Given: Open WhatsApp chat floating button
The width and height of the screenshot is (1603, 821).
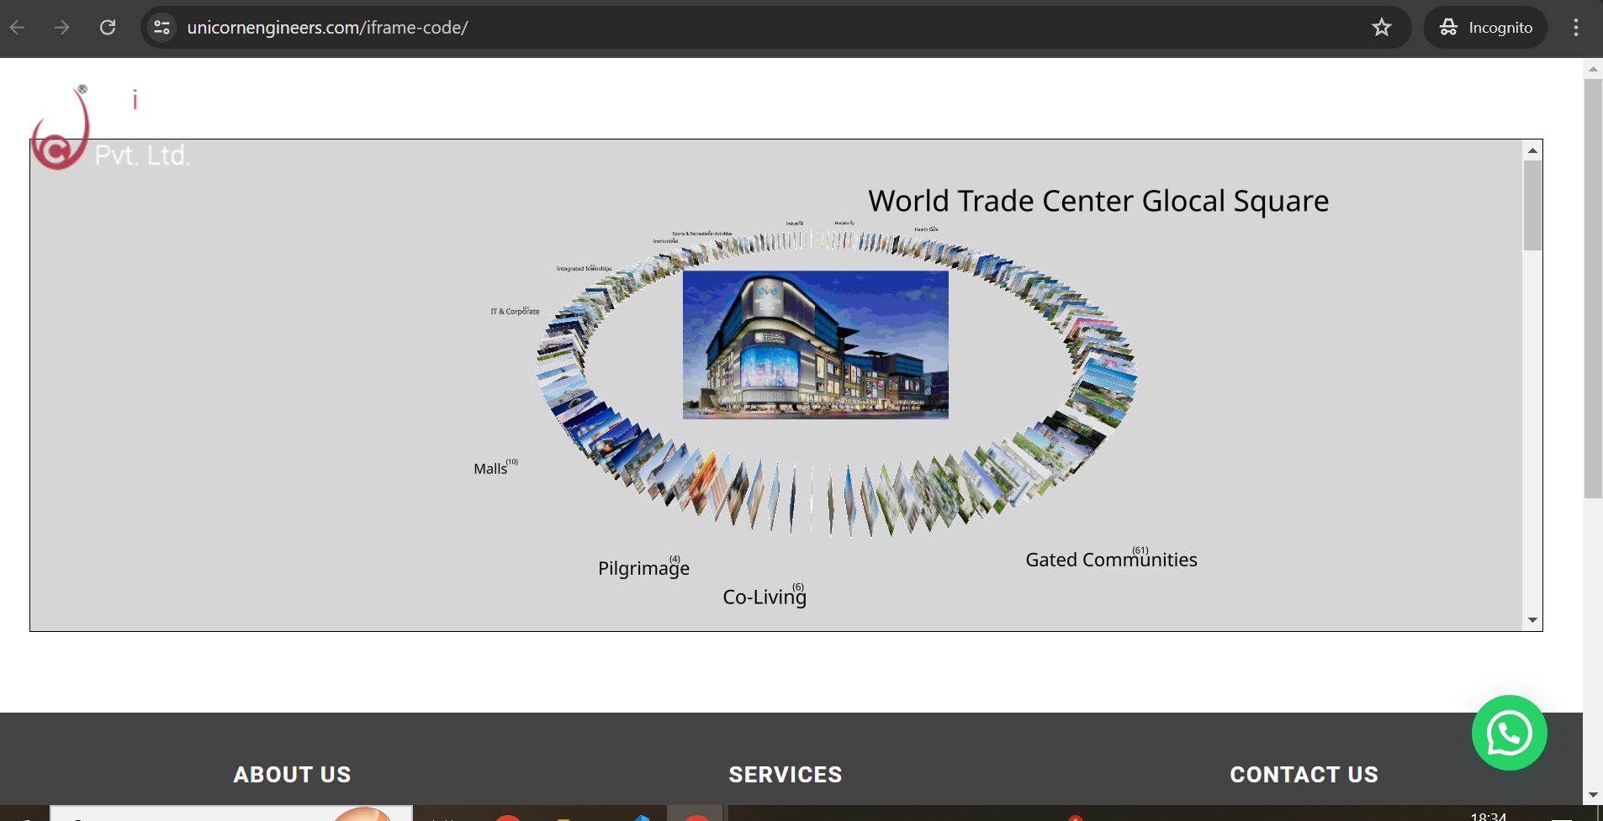Looking at the screenshot, I should pyautogui.click(x=1509, y=733).
